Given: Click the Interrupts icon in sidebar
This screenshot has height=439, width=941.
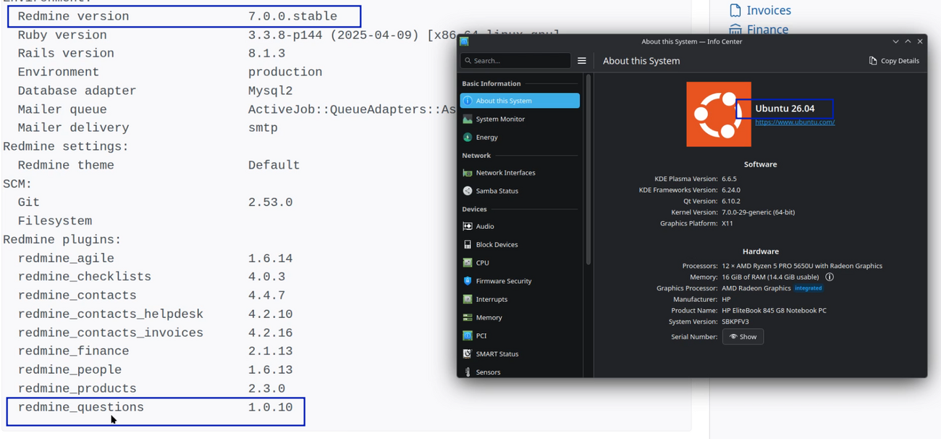Looking at the screenshot, I should click(468, 298).
